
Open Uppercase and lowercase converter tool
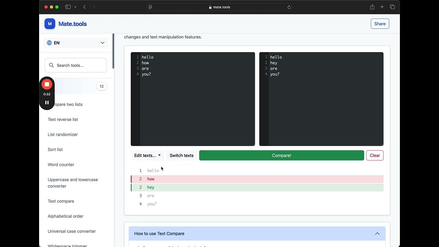point(73,183)
